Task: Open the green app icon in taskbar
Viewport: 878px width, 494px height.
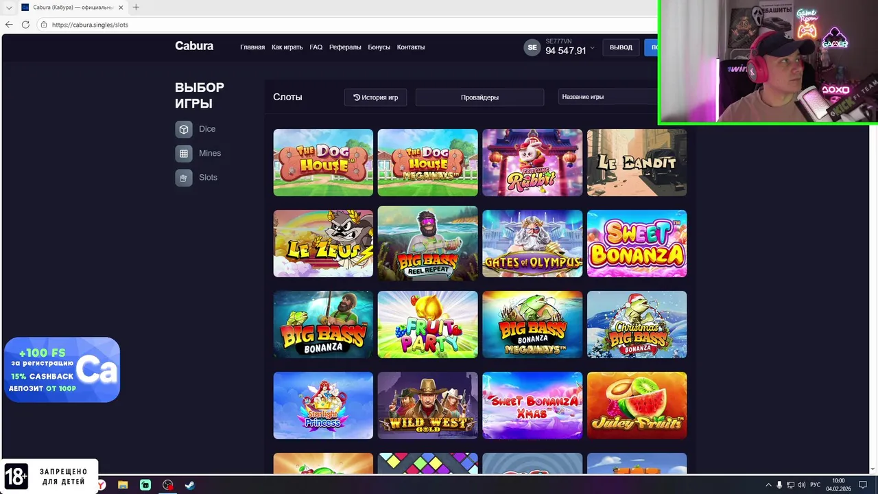Action: pyautogui.click(x=145, y=485)
